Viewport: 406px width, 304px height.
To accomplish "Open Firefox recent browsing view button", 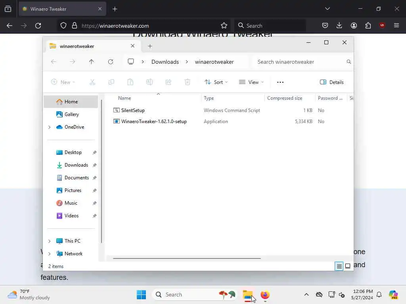I will pos(8,9).
